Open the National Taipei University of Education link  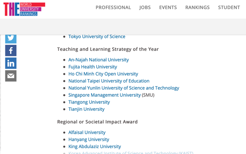point(109,81)
